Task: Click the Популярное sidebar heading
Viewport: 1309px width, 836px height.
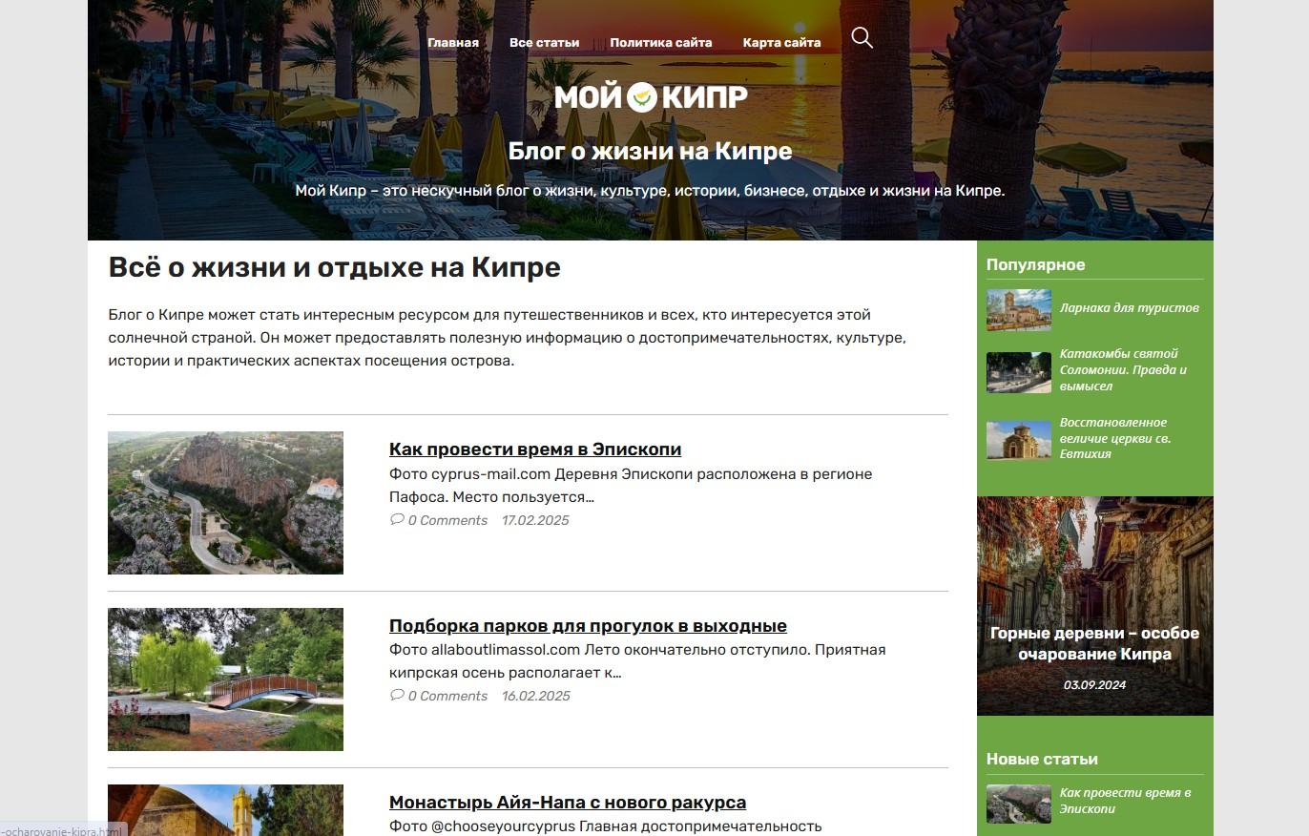Action: [1036, 264]
